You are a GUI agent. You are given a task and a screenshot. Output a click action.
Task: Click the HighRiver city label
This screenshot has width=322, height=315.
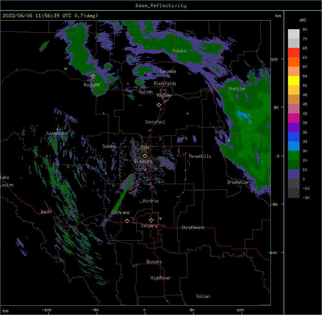coord(161,278)
